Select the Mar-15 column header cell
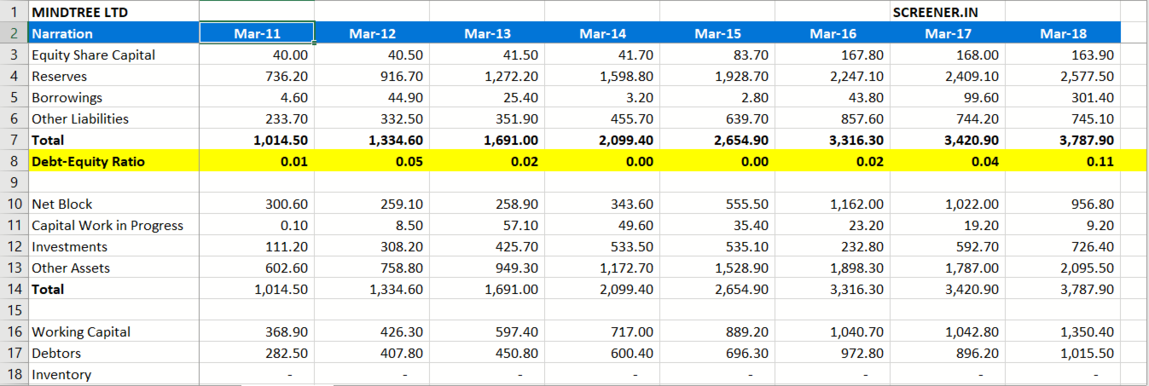 click(x=717, y=33)
